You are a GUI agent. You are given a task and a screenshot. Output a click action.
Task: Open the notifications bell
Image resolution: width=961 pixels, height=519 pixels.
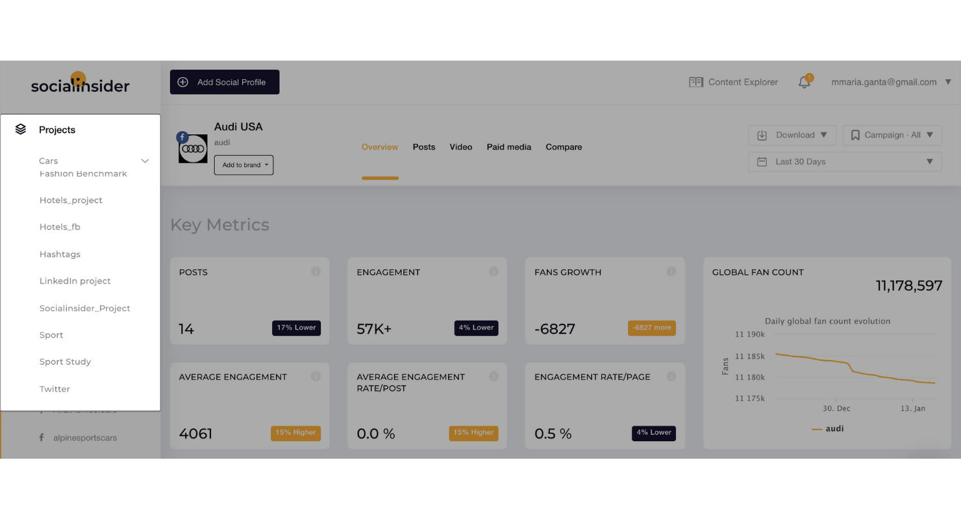pos(805,82)
